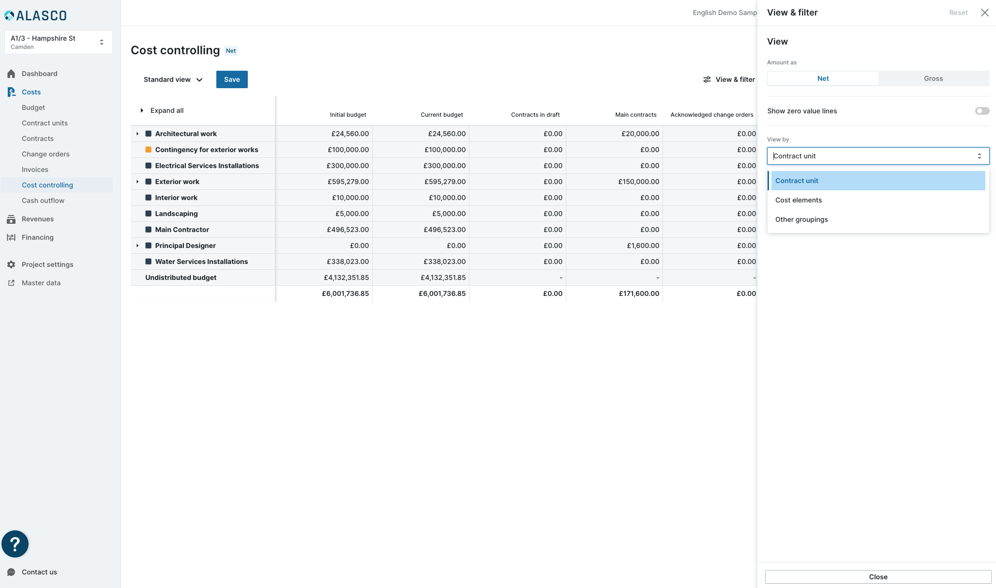This screenshot has width=996, height=588.
Task: Click the Costs sidebar icon
Action: coord(11,92)
